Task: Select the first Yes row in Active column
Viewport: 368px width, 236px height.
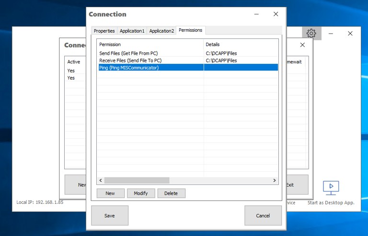Action: 71,71
